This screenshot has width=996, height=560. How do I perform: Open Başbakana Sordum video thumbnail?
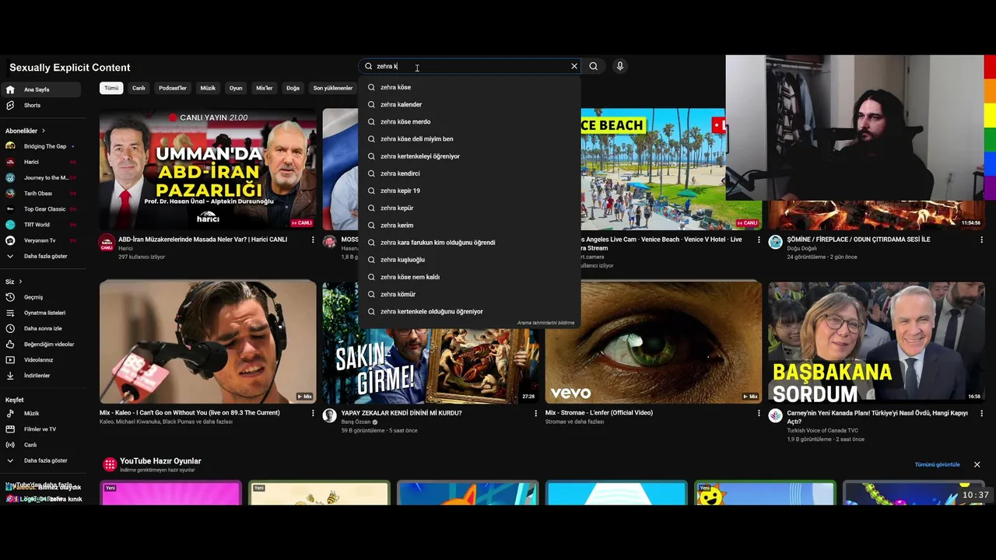[x=876, y=342]
